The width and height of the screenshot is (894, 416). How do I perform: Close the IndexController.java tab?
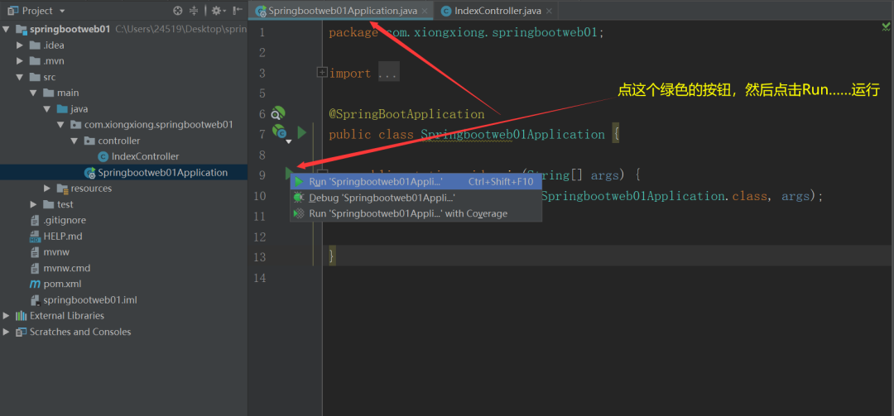pos(549,11)
